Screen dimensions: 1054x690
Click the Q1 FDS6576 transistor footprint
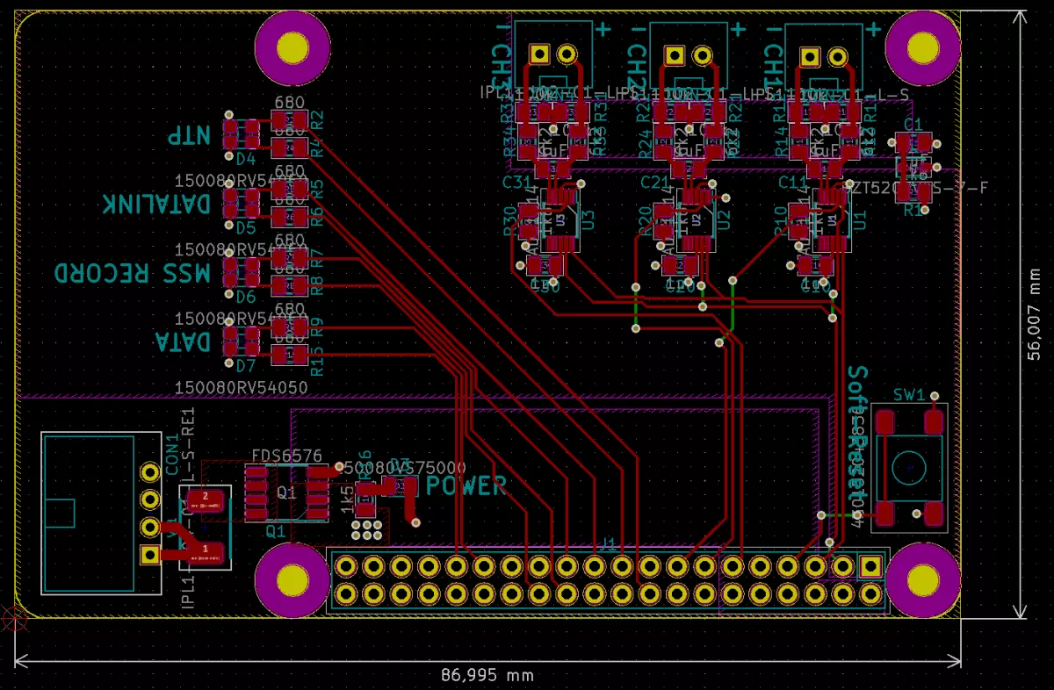pyautogui.click(x=285, y=493)
